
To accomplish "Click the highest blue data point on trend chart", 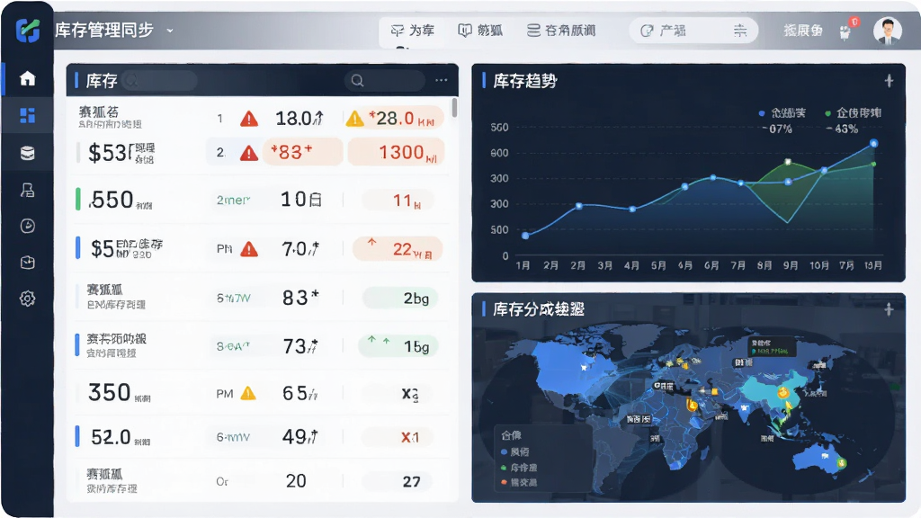I will pyautogui.click(x=873, y=143).
